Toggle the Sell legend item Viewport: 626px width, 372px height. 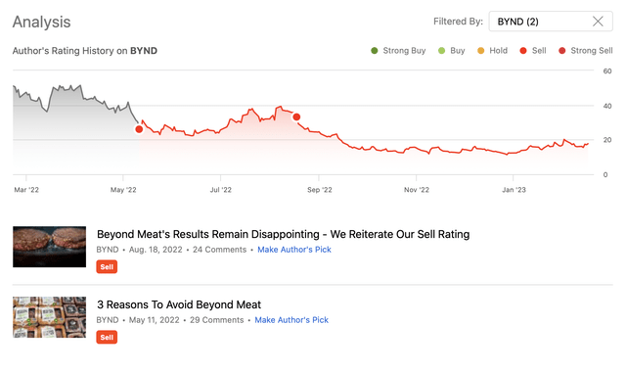(533, 51)
